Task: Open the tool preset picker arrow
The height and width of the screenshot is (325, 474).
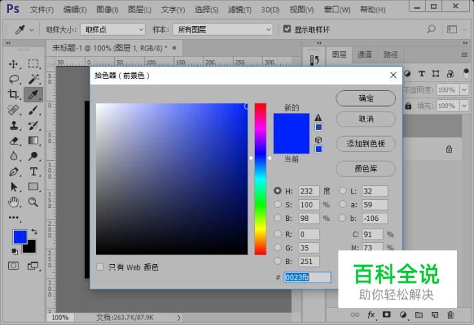Action: coord(32,30)
